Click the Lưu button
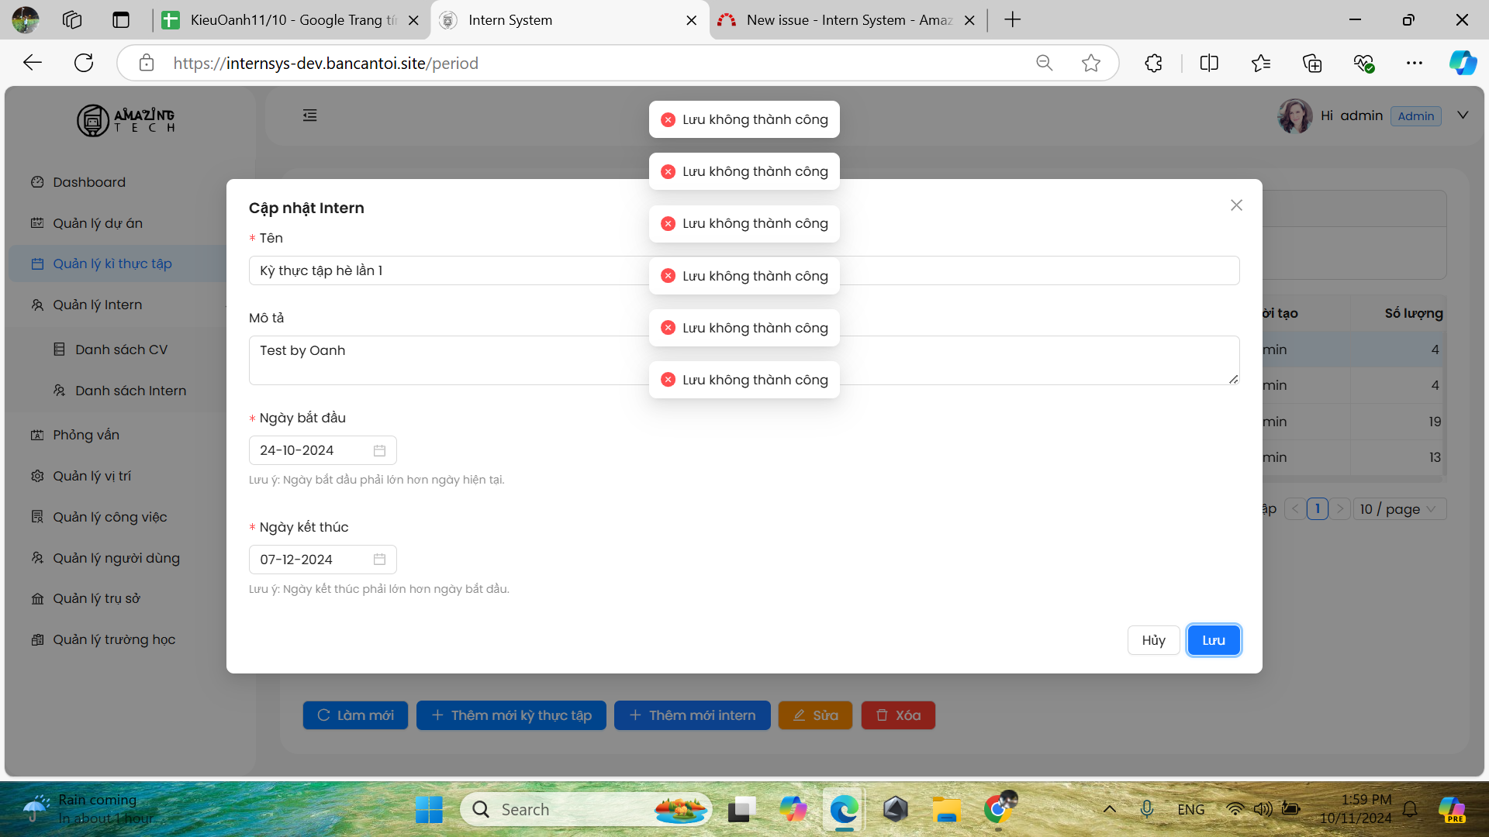 [1213, 640]
